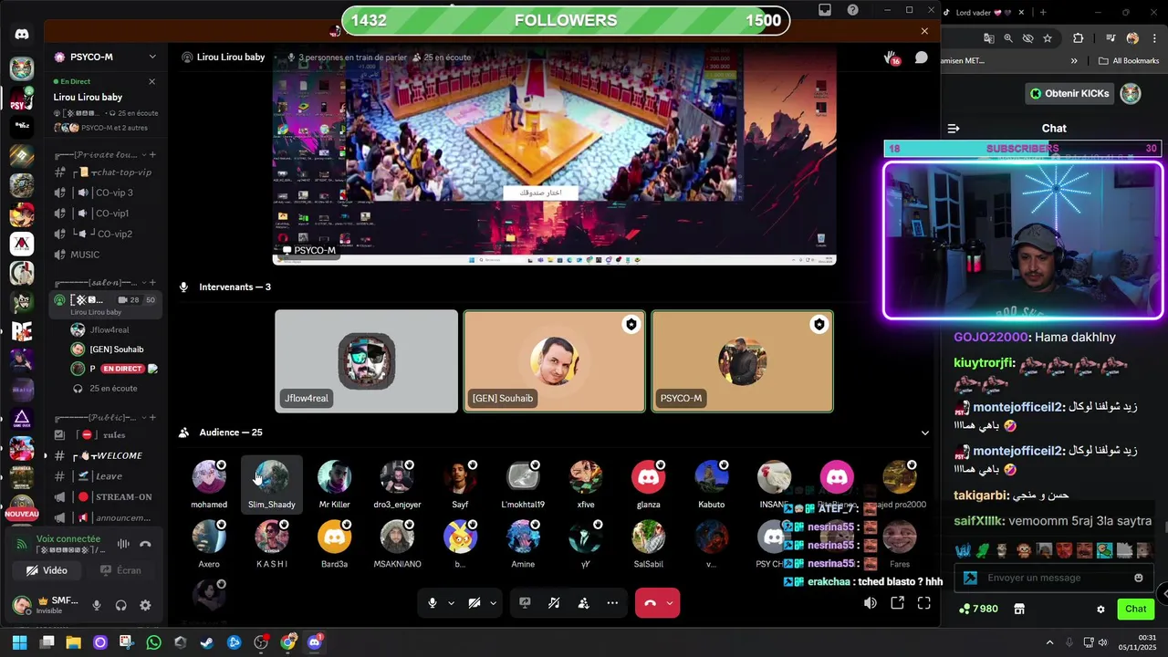Open a new Chrome tab
Screen dimensions: 1168x657
point(1043,13)
